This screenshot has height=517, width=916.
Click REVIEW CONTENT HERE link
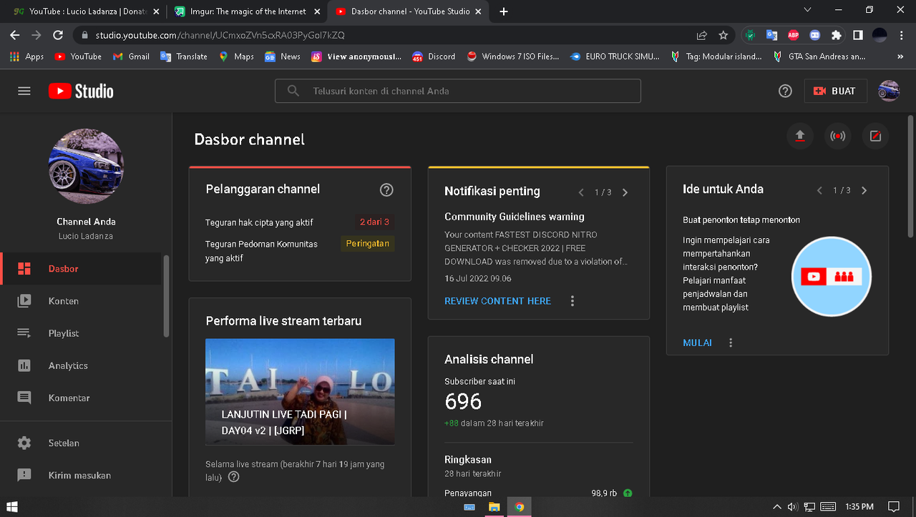coord(497,301)
